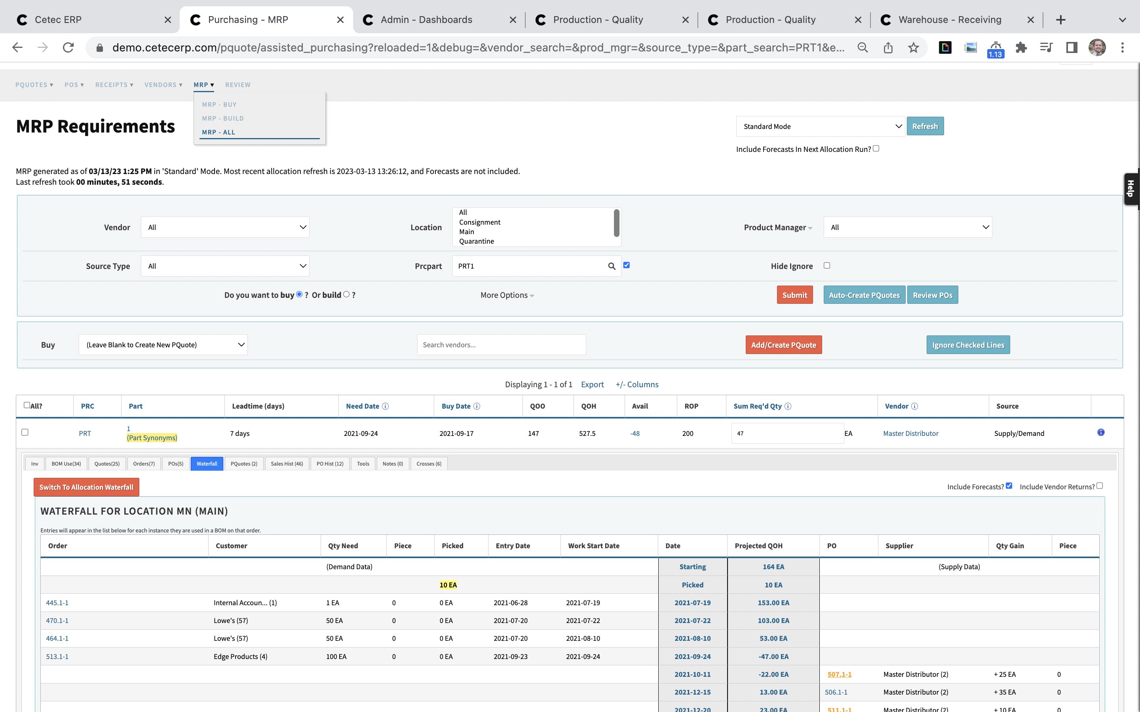Screen dimensions: 1140x712
Task: Open the PQuotes (2) tab
Action: 244,464
